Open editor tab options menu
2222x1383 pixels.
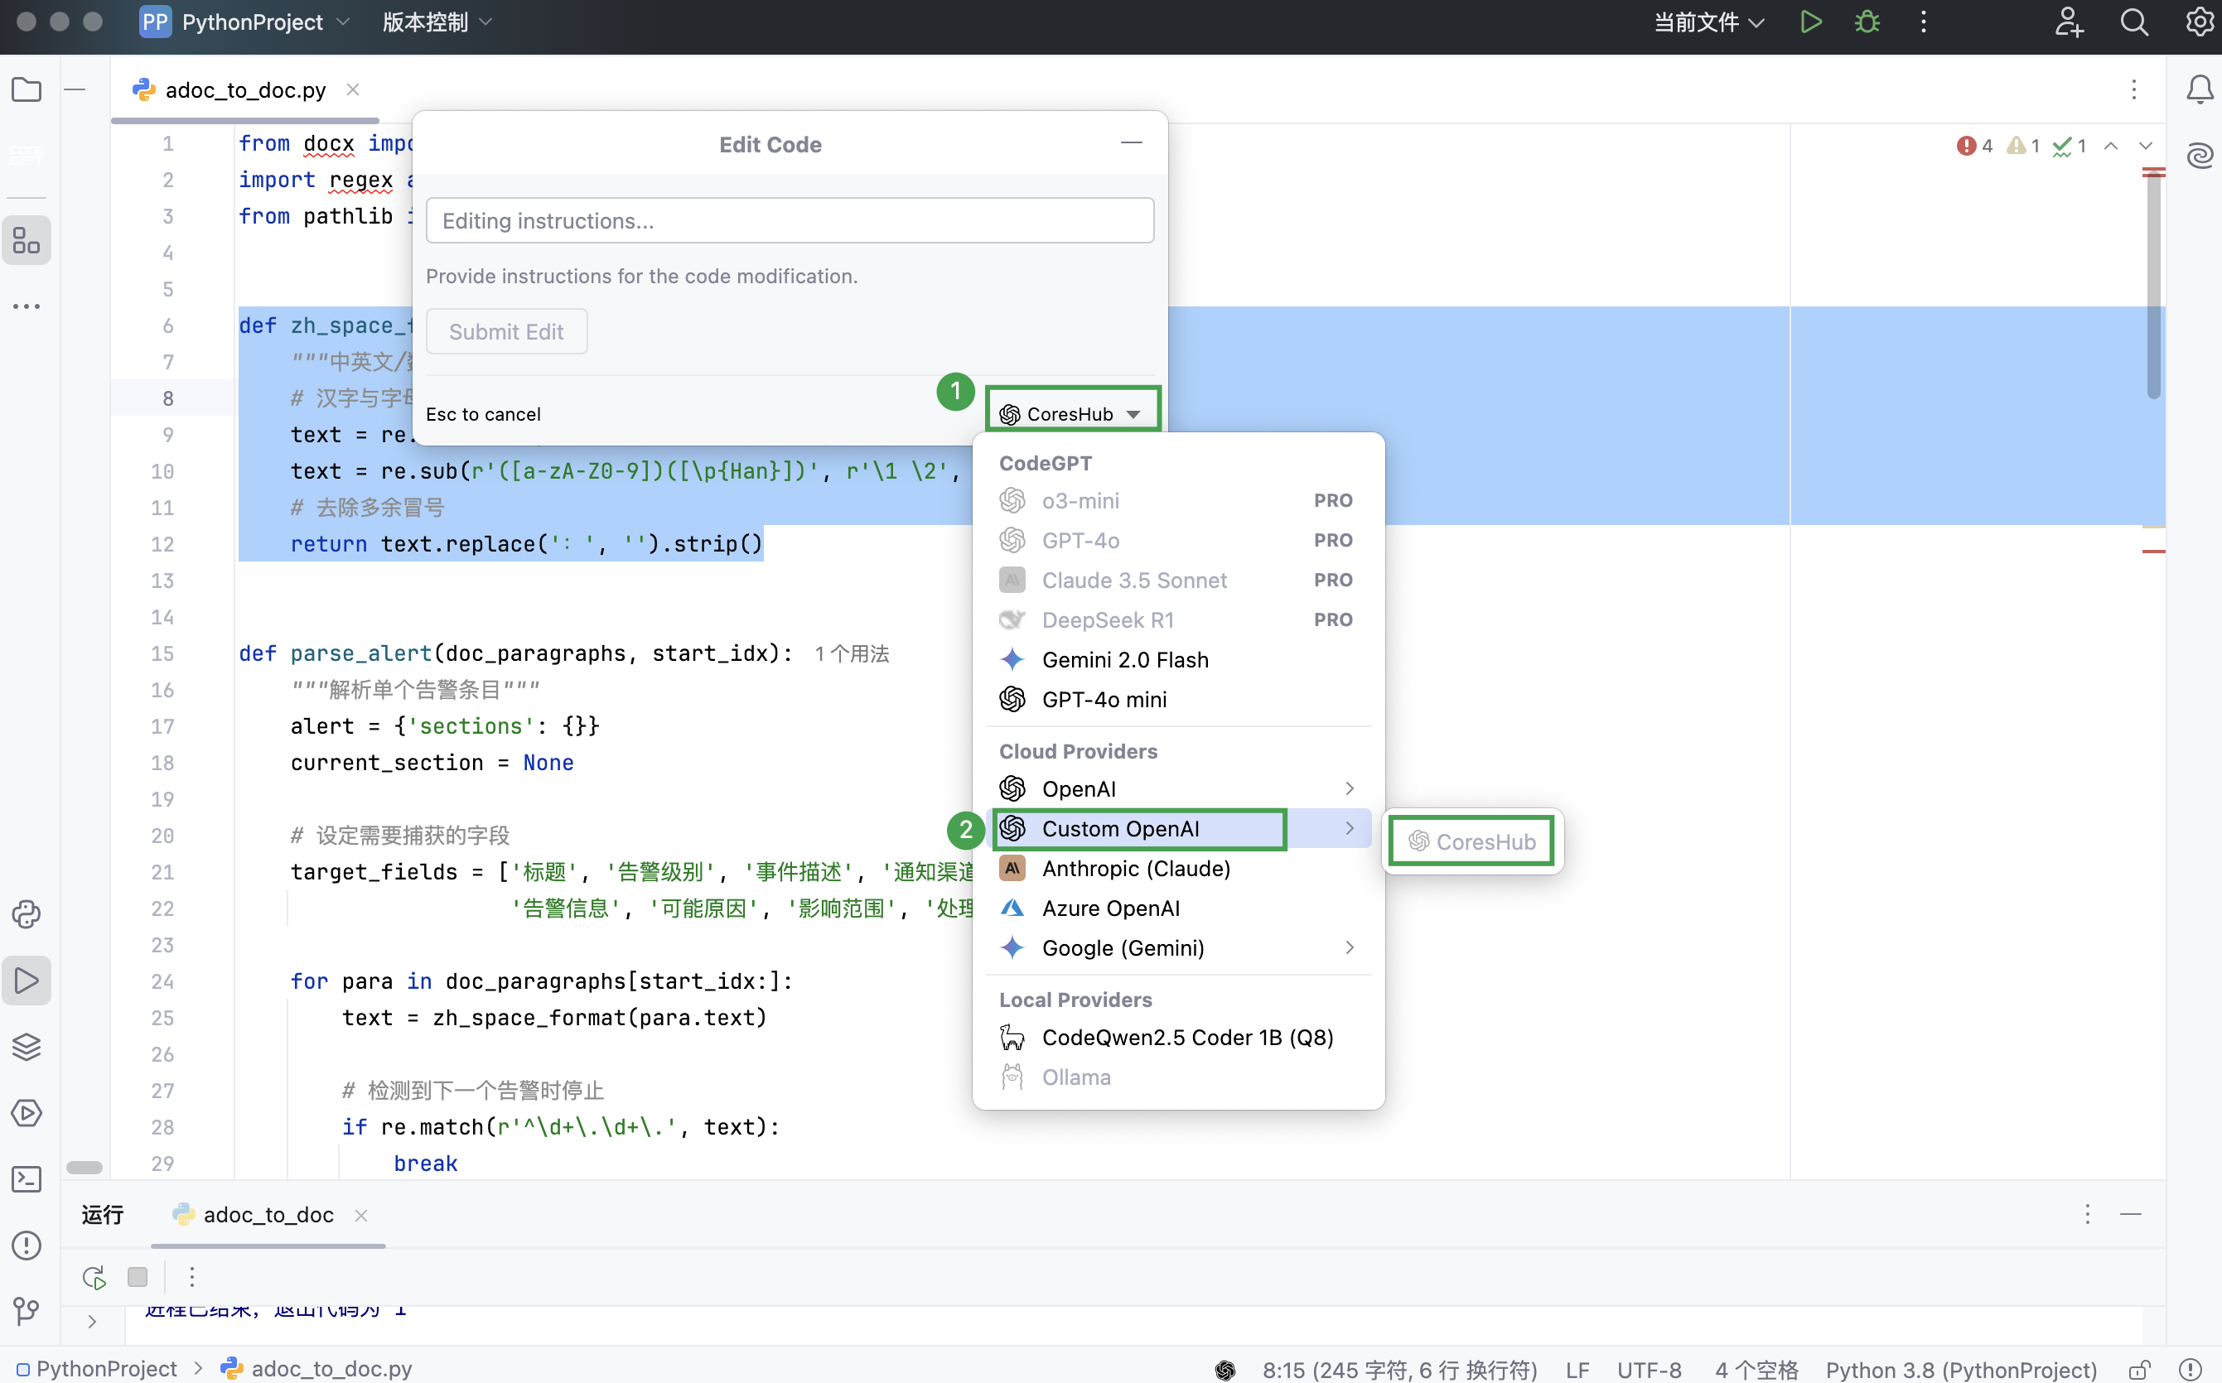[x=2134, y=89]
